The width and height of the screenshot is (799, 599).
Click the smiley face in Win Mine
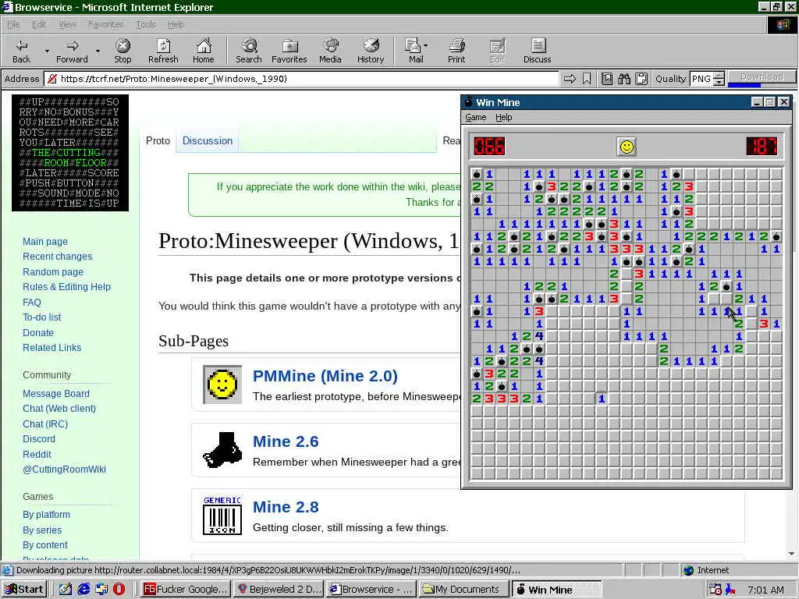tap(627, 147)
